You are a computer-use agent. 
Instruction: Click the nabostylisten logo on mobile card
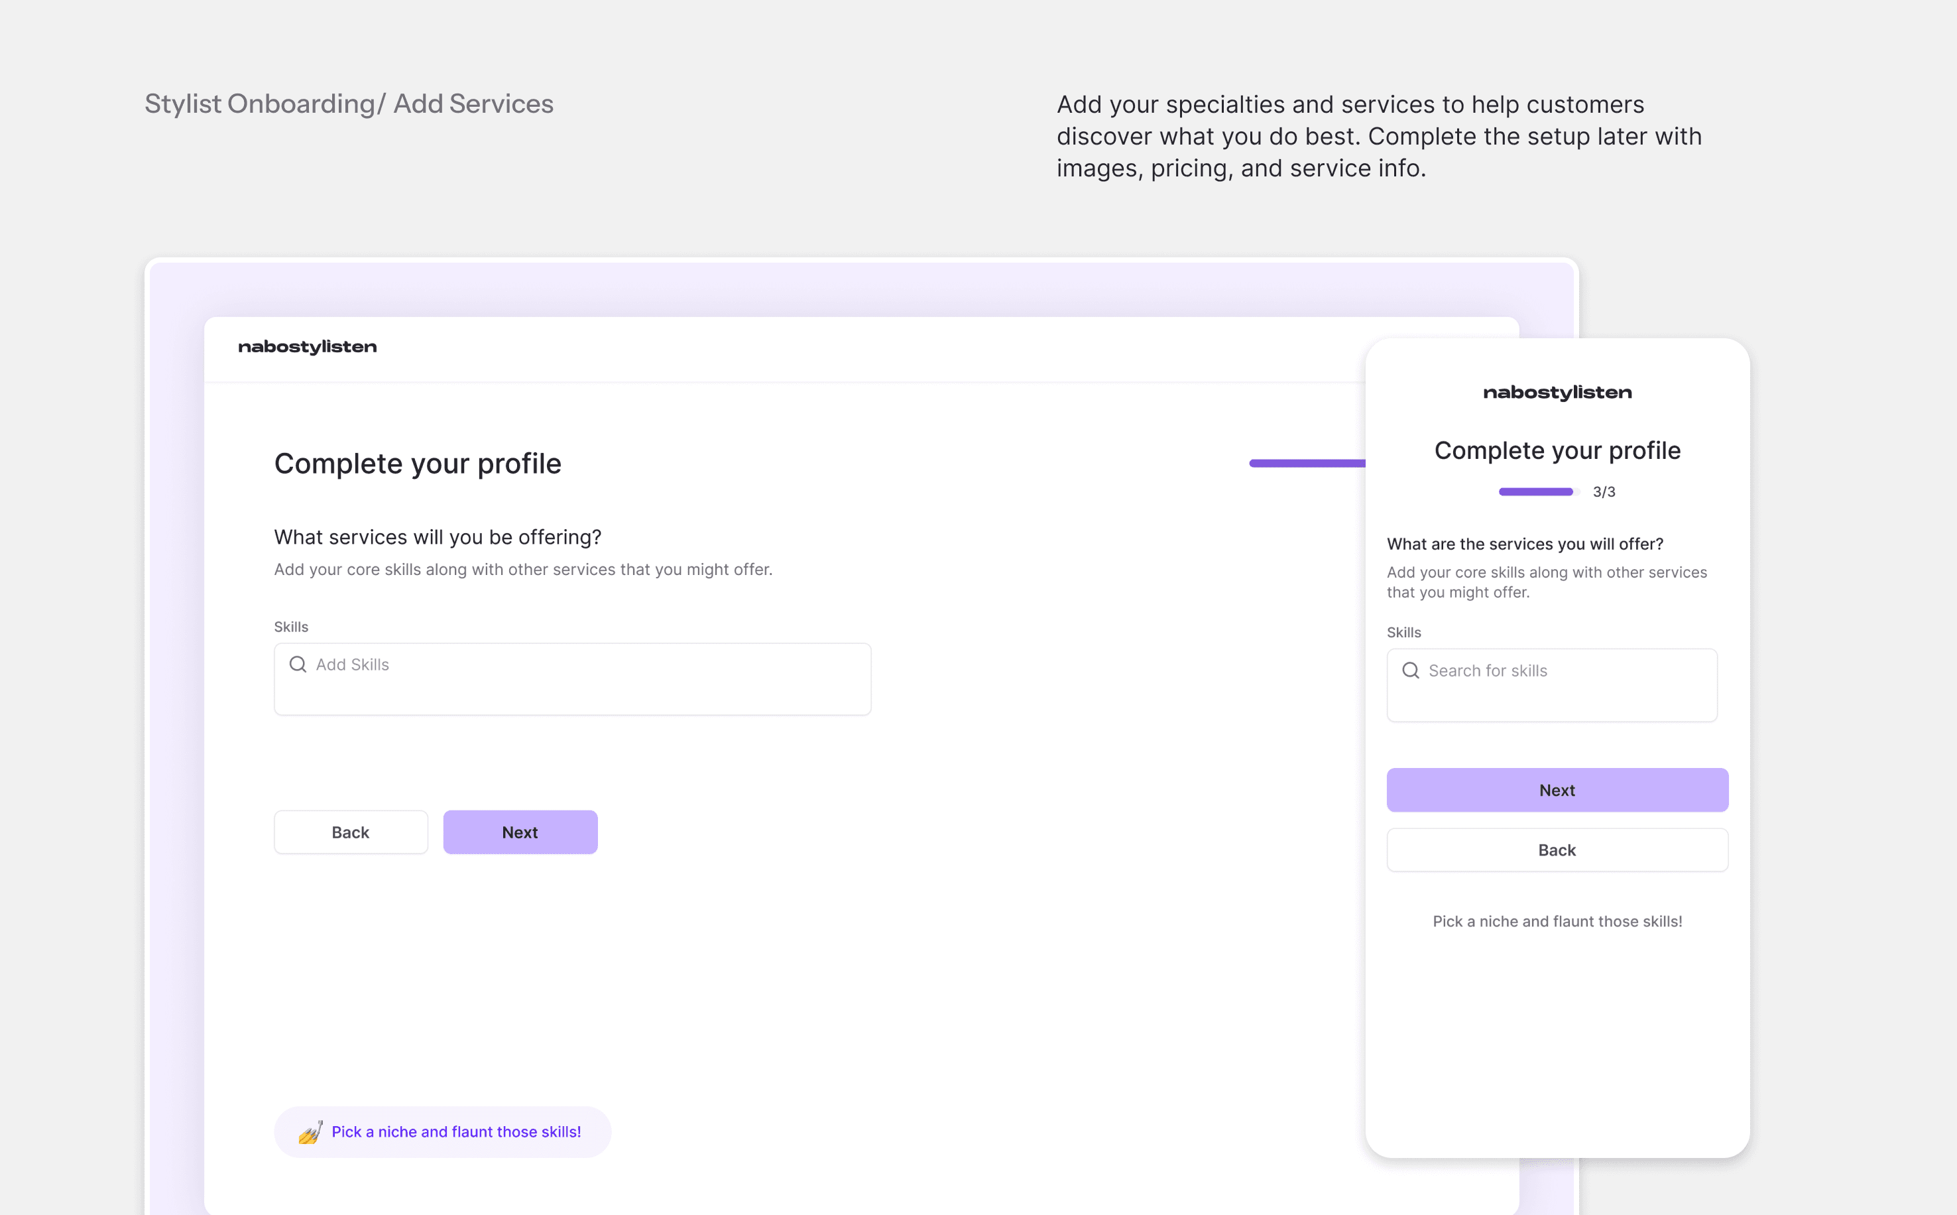1557,393
